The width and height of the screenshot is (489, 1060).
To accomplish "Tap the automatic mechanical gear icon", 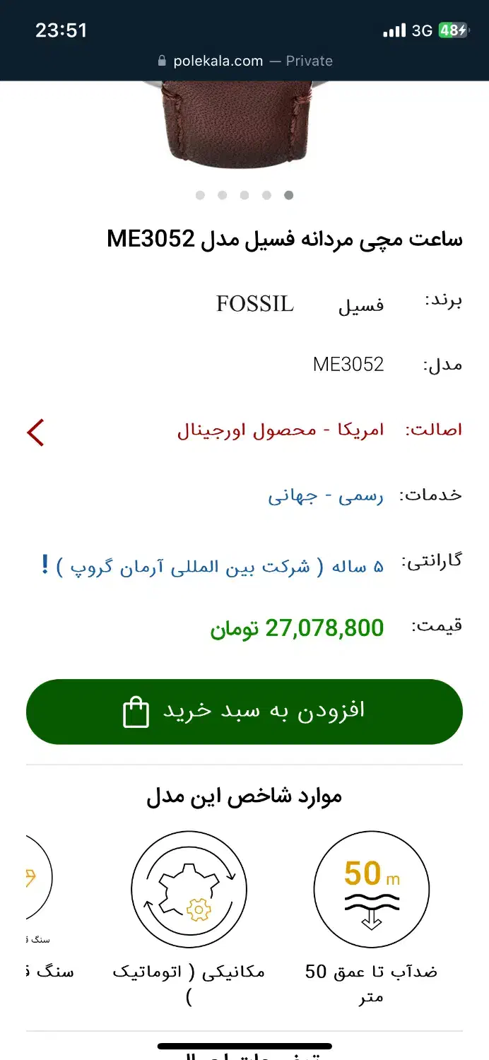I will point(189,888).
